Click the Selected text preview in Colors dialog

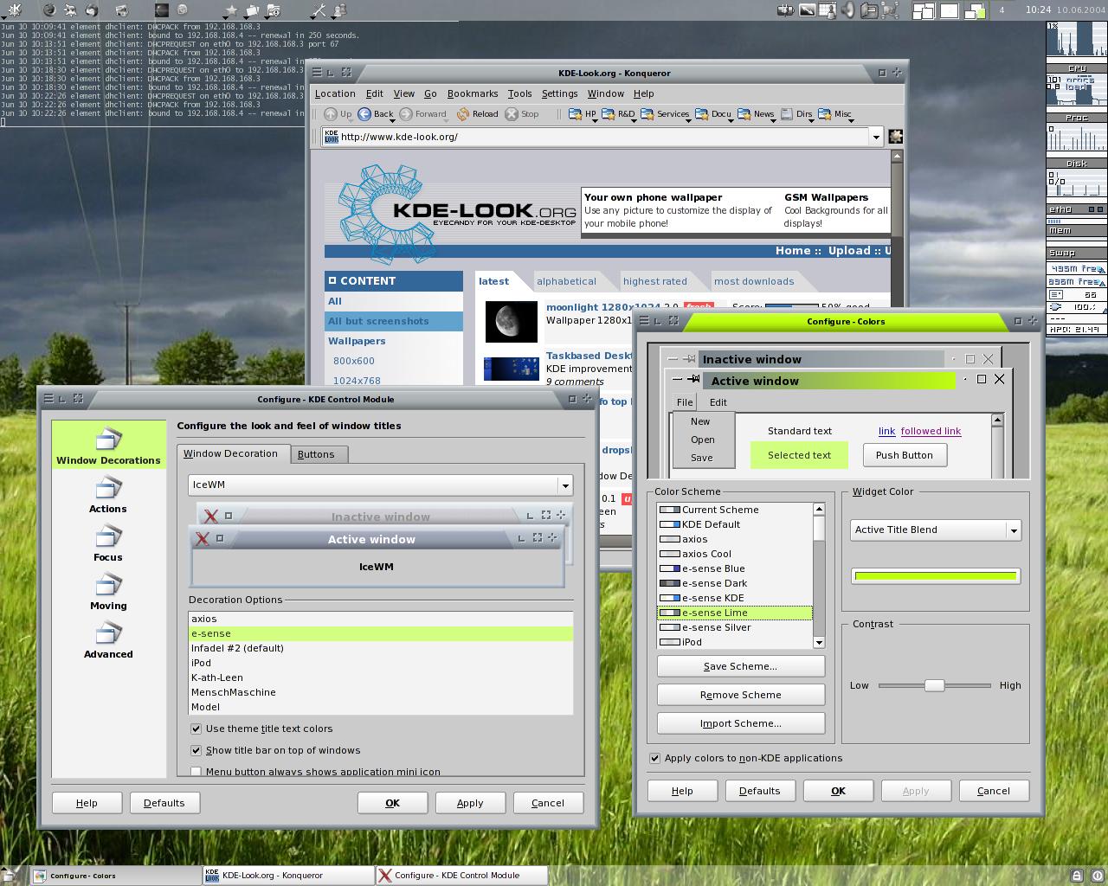799,455
